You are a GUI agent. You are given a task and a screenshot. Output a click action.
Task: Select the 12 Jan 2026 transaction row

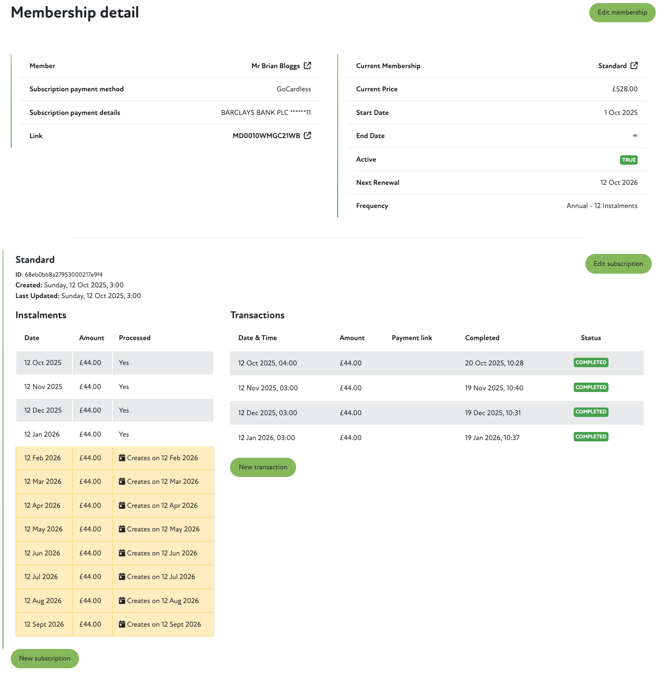coord(436,438)
